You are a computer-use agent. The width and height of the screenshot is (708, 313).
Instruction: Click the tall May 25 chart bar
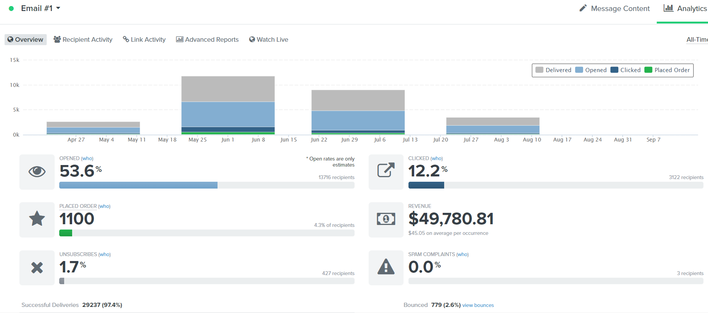click(x=228, y=105)
